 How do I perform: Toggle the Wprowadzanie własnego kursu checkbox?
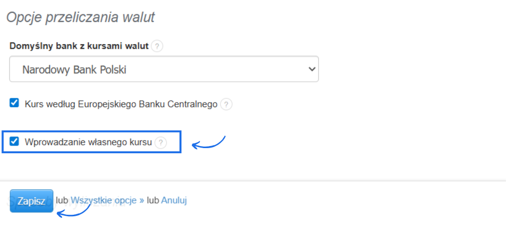coord(14,141)
